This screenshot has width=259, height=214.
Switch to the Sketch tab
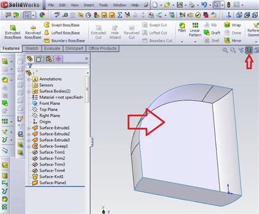(x=32, y=48)
